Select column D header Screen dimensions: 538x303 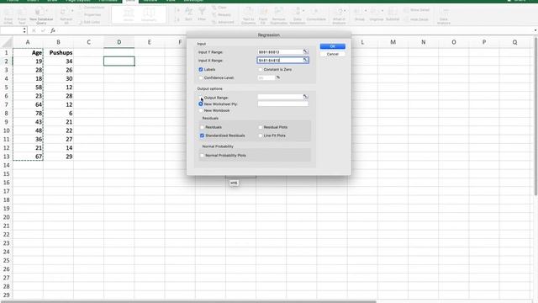click(x=119, y=42)
